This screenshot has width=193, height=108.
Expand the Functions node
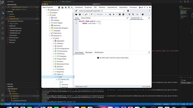53,61
